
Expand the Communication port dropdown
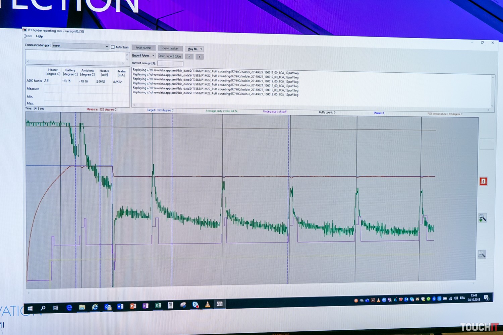coord(107,47)
